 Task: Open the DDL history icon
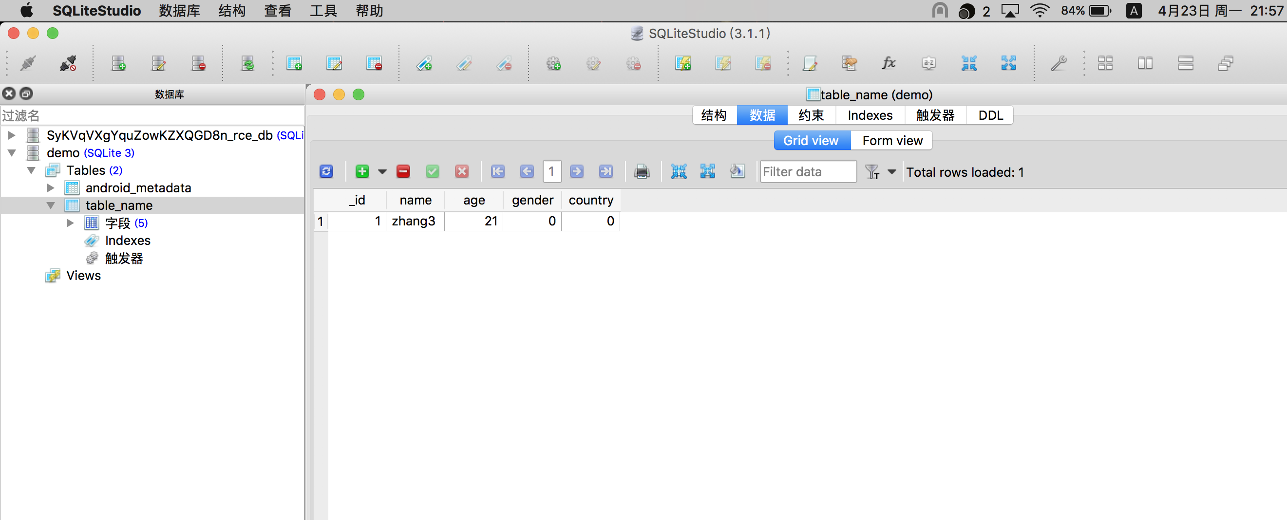[850, 63]
